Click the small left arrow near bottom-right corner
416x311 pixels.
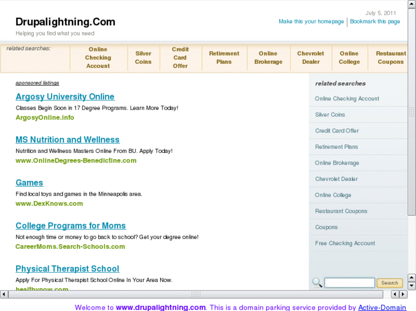point(395,294)
